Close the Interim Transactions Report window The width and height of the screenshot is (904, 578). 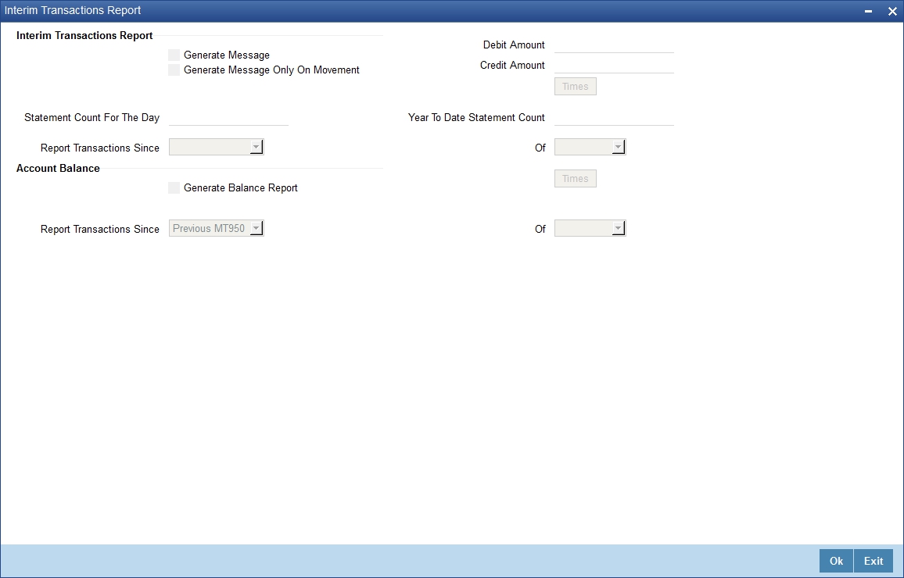[892, 11]
